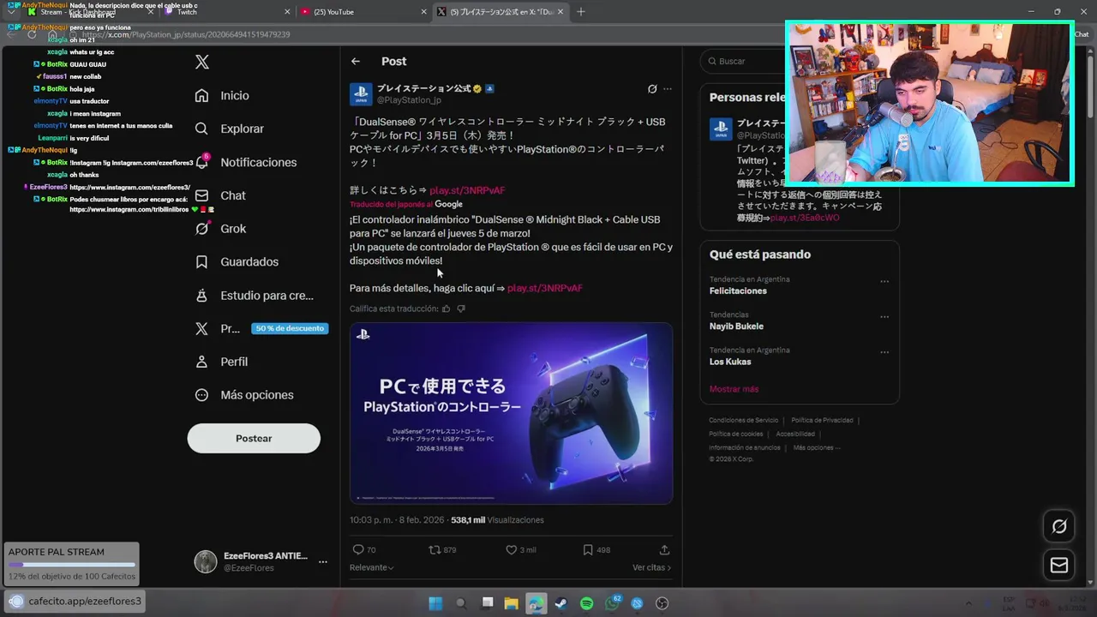The image size is (1097, 617).
Task: Click the 50 % de descuento badge
Action: click(290, 328)
